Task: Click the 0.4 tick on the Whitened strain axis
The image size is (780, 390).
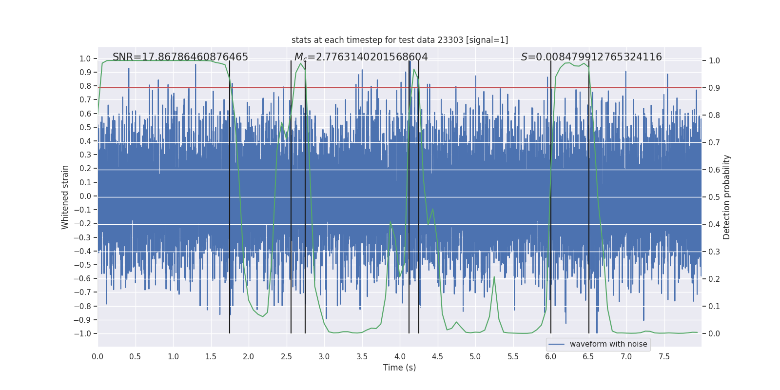Action: (85, 141)
